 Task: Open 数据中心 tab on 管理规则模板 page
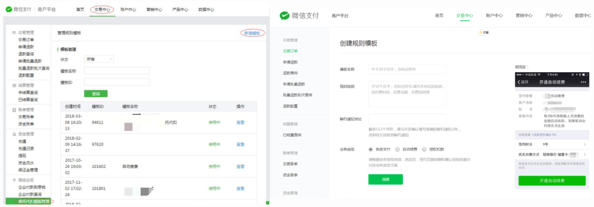(206, 10)
